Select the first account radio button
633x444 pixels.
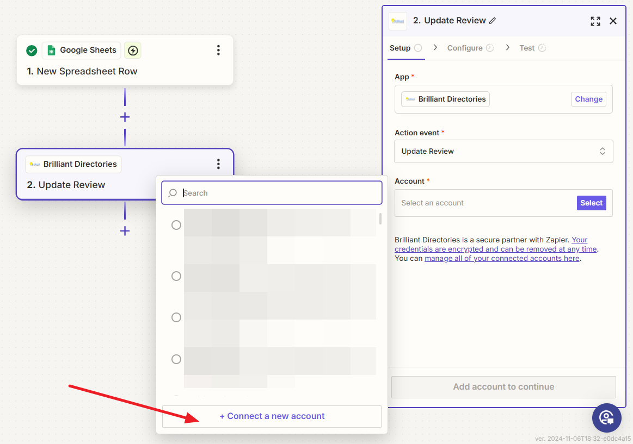(176, 225)
